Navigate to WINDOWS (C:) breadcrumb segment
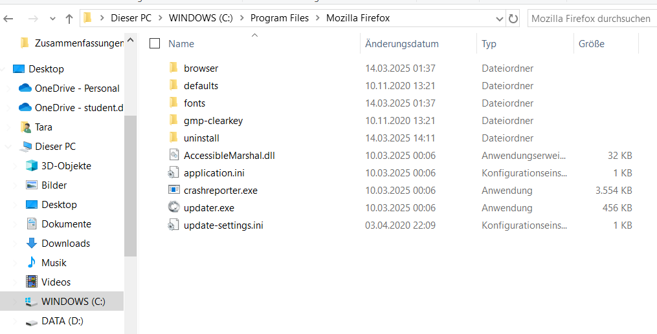657x334 pixels. click(200, 18)
